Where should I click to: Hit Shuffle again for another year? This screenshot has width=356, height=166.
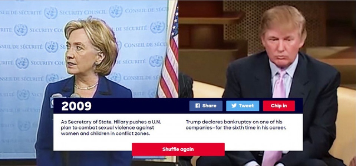pos(178,149)
